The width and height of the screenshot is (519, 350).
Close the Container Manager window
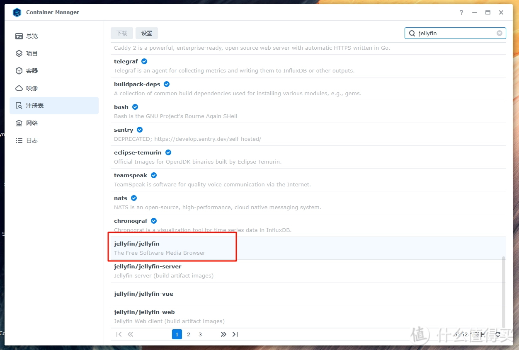click(x=501, y=12)
